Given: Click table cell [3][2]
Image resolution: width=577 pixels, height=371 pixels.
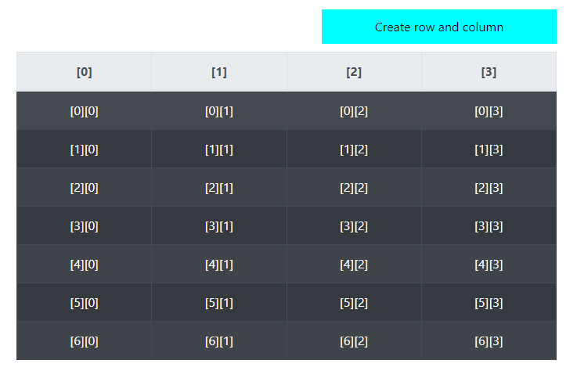Looking at the screenshot, I should click(x=354, y=225).
